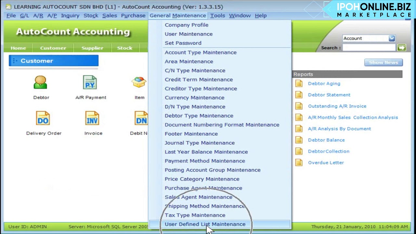Select Company Profile menu item
Image resolution: width=416 pixels, height=234 pixels.
click(x=220, y=25)
